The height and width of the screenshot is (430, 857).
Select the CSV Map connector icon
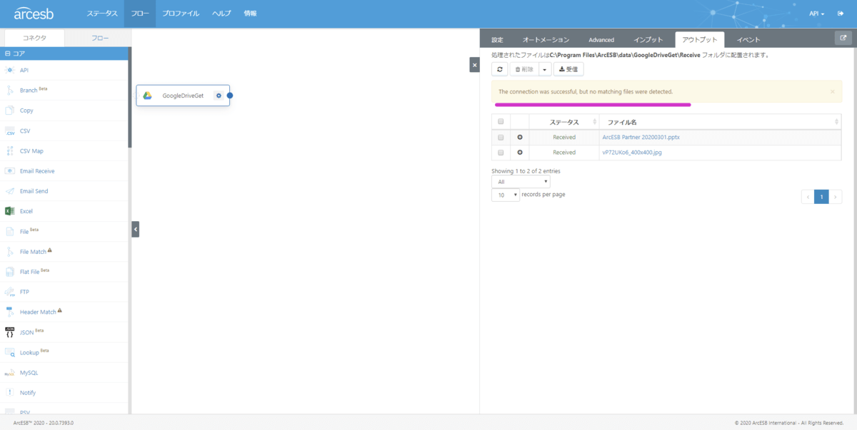point(10,151)
